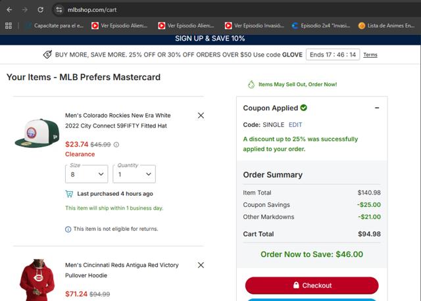Open the Capacítate para el e... bookmark
This screenshot has width=421, height=301.
point(54,26)
